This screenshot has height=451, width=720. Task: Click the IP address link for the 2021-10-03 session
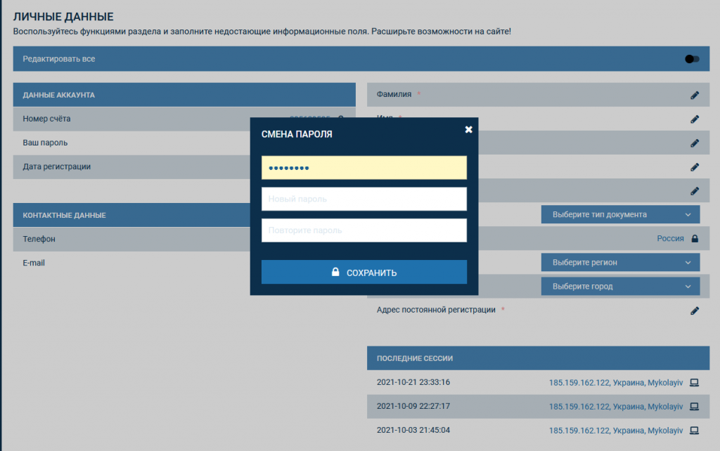tap(615, 431)
